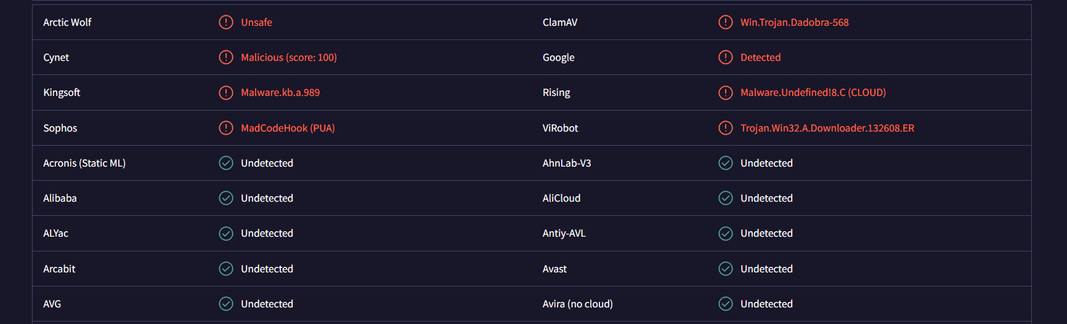1067x324 pixels.
Task: Click the alert icon for the ViRobot detection
Action: tap(726, 128)
